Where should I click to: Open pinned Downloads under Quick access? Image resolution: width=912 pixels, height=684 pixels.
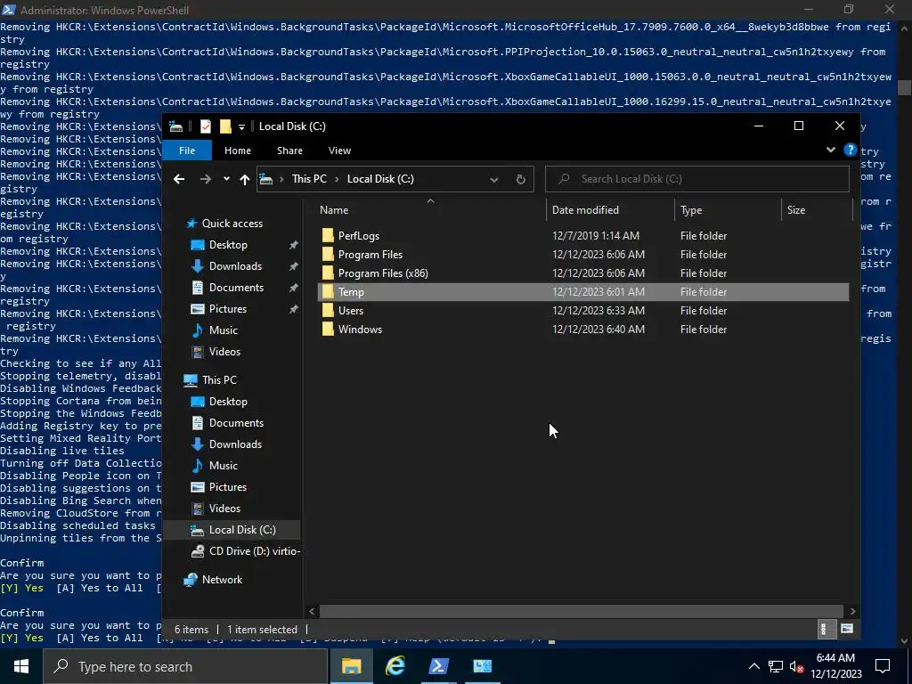(x=235, y=266)
